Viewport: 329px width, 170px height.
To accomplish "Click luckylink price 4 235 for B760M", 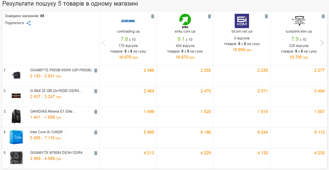I will tap(319, 153).
